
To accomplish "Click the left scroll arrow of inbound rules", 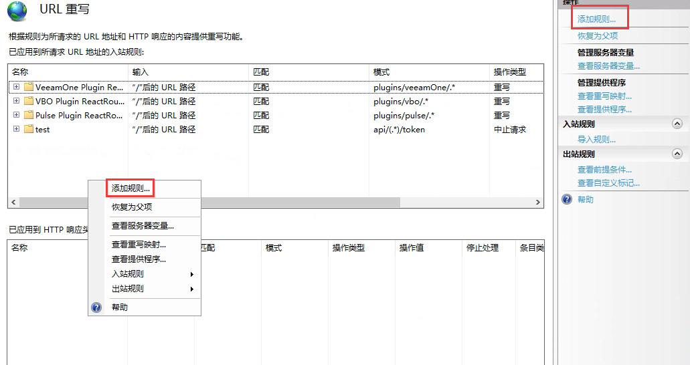I will click(13, 203).
